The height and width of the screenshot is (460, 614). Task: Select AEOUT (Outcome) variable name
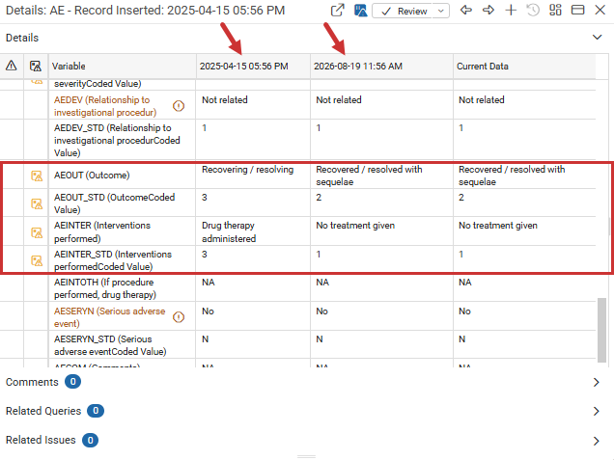[x=92, y=176]
